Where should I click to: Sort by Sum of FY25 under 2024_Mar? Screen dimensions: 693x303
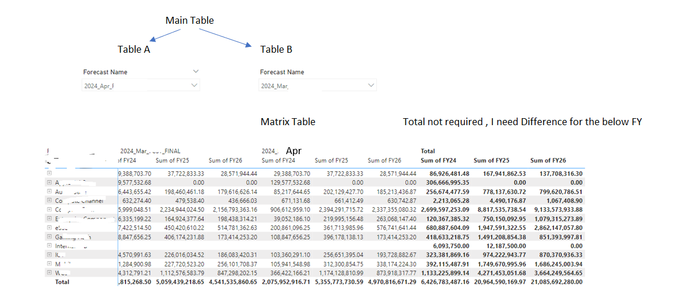pyautogui.click(x=172, y=160)
